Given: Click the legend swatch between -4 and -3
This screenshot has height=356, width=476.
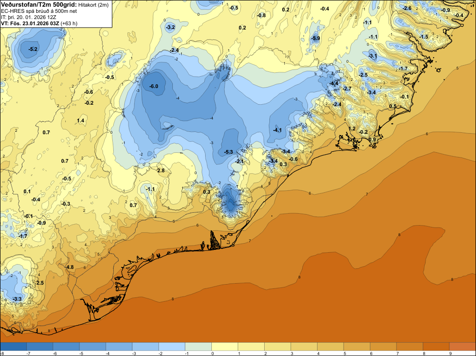Looking at the screenshot, I should [119, 346].
